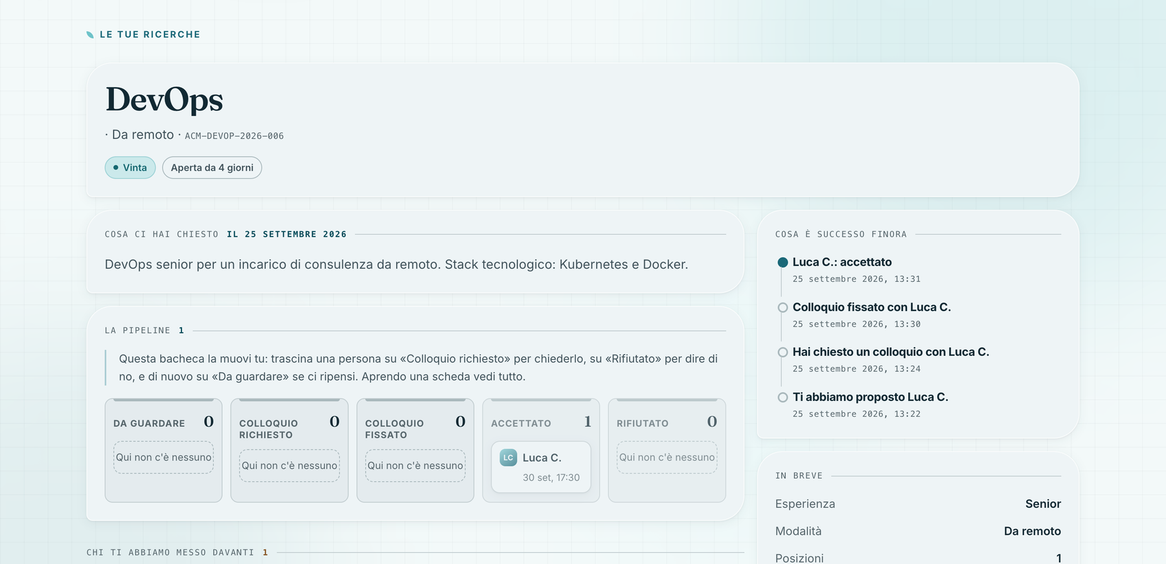Click the empty slot in Colloquio richiesto
The width and height of the screenshot is (1166, 564).
pos(290,466)
